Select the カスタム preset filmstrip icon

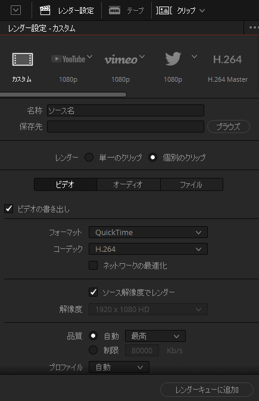point(23,59)
